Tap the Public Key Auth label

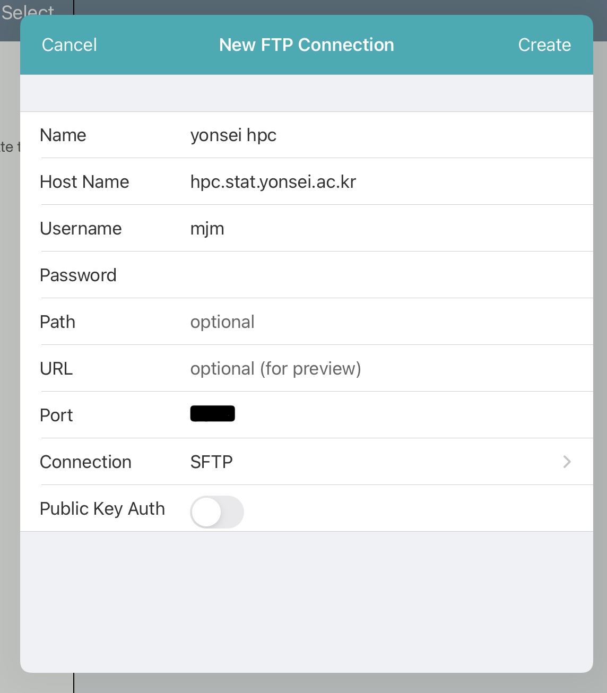pos(102,508)
